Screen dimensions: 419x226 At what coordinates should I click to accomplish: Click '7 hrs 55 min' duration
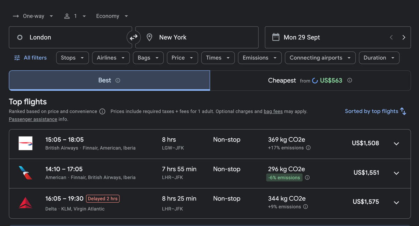tap(179, 169)
